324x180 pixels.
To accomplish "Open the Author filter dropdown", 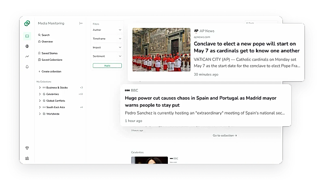I will pyautogui.click(x=107, y=30).
